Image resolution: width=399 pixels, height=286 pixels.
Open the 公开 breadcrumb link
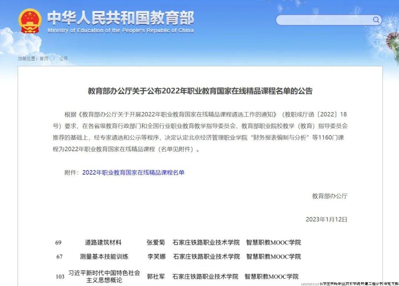pyautogui.click(x=64, y=58)
